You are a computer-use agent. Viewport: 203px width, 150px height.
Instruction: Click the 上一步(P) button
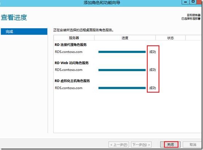pos(119,145)
